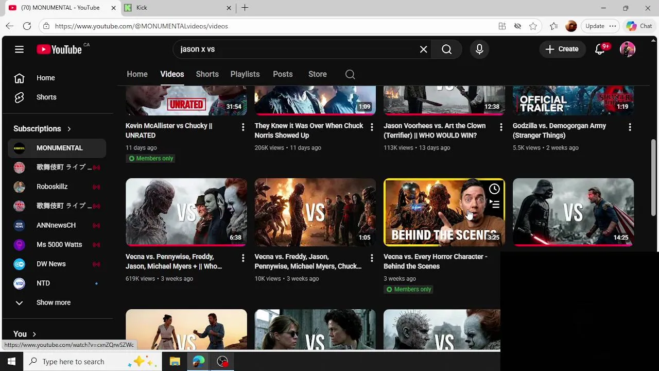Select the channel Videos tab

point(172,74)
